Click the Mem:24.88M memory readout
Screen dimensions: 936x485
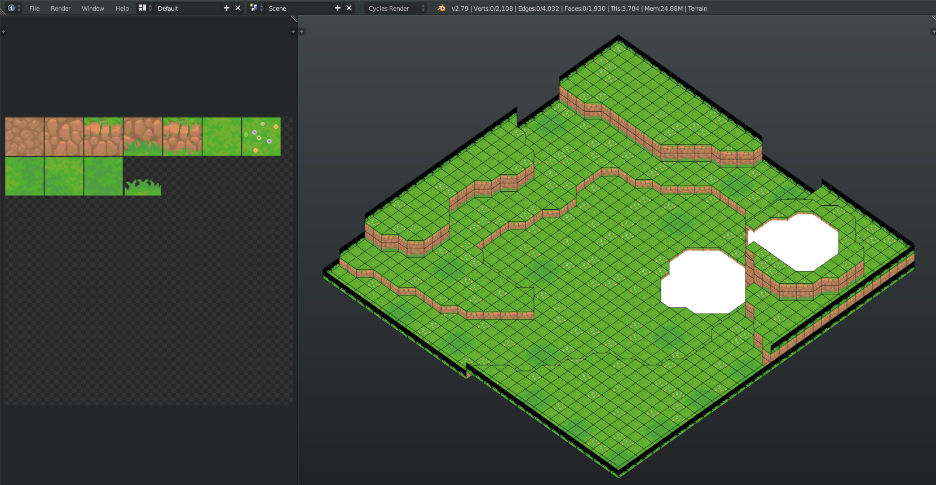[664, 8]
